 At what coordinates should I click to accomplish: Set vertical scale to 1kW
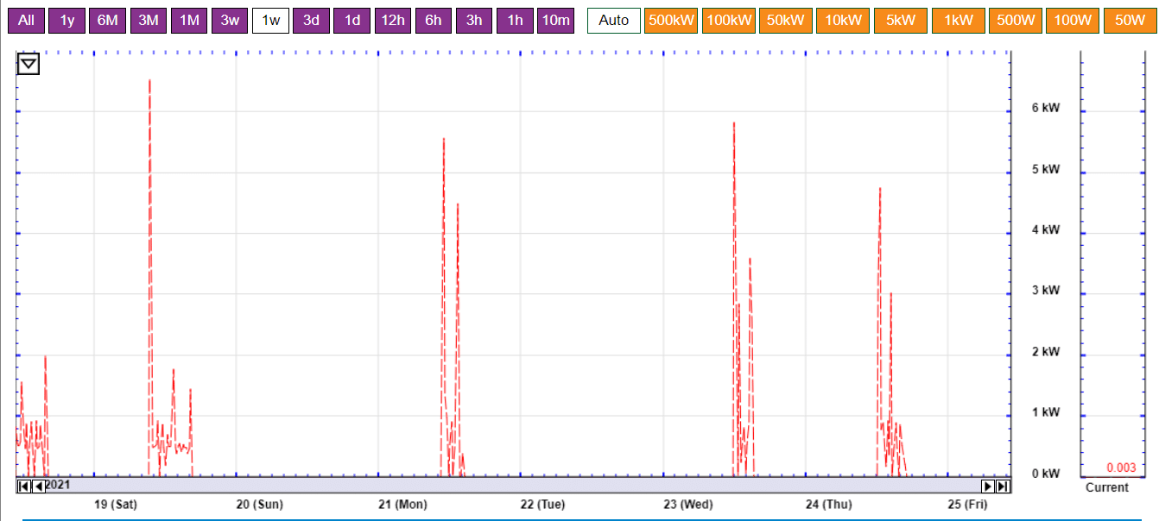pos(958,21)
